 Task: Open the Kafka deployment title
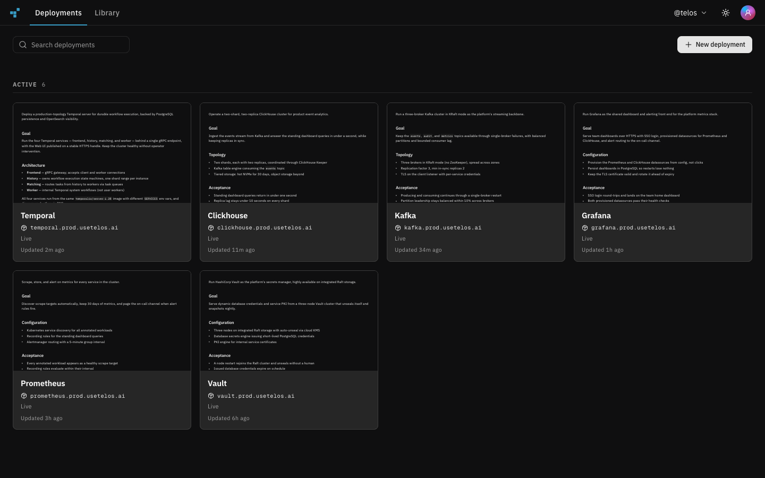pos(405,216)
